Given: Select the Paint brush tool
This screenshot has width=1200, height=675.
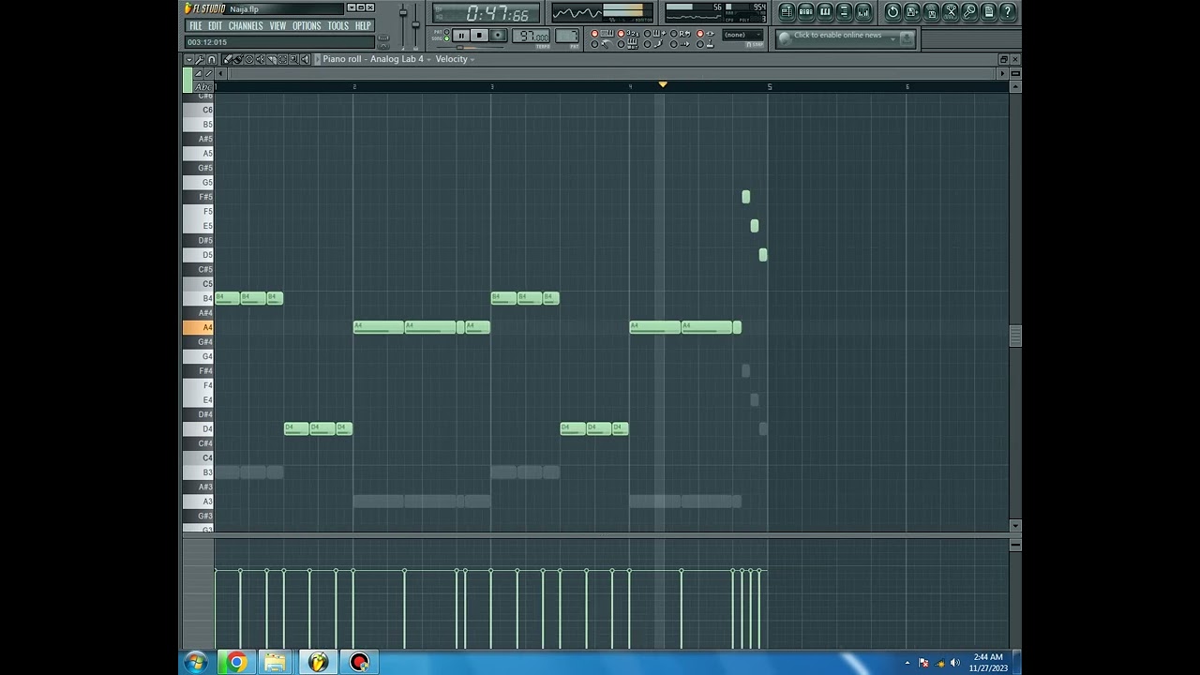Looking at the screenshot, I should point(238,59).
